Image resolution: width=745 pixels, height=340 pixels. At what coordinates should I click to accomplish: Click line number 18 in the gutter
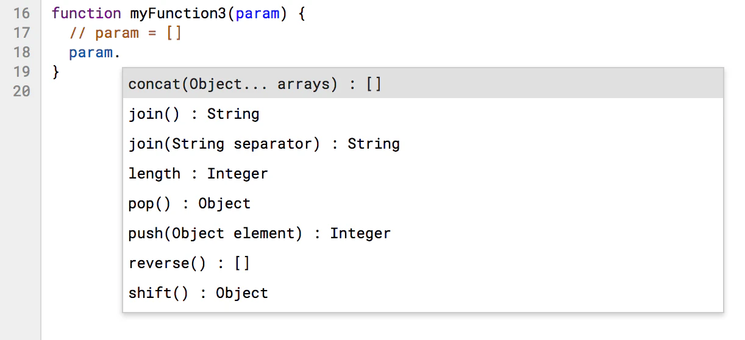[x=21, y=52]
